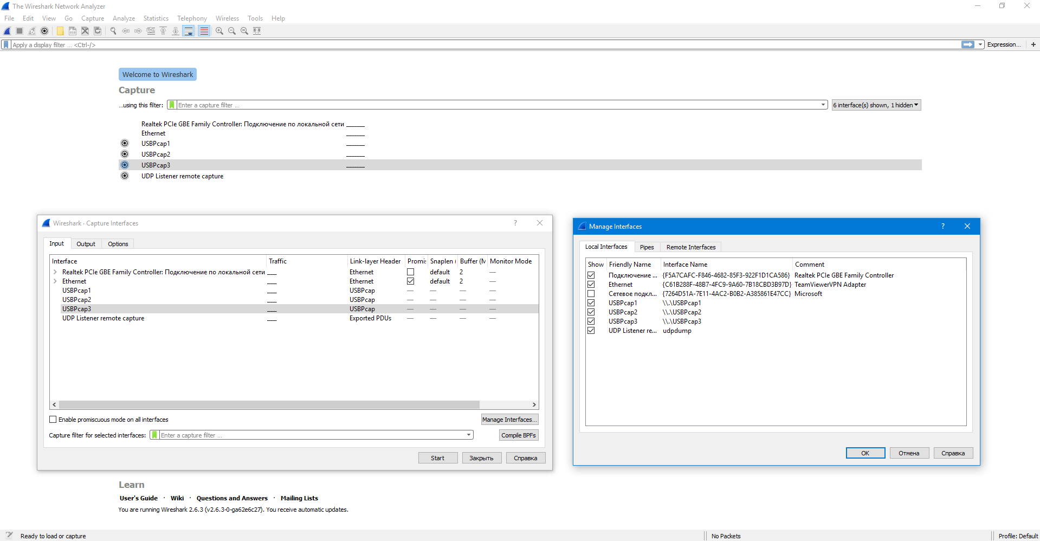Switch to the Output tab

tap(86, 244)
